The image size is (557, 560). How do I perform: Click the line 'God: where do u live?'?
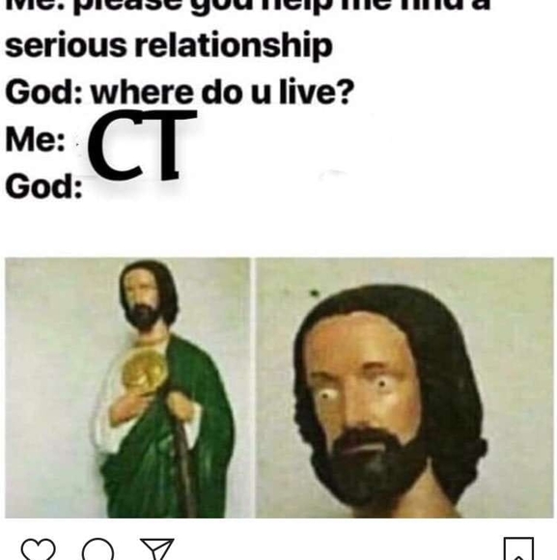pos(180,92)
